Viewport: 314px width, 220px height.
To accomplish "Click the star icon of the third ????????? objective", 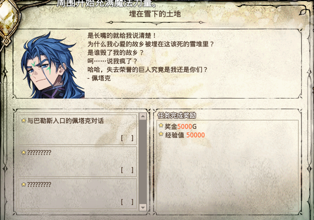I will click(x=23, y=184).
